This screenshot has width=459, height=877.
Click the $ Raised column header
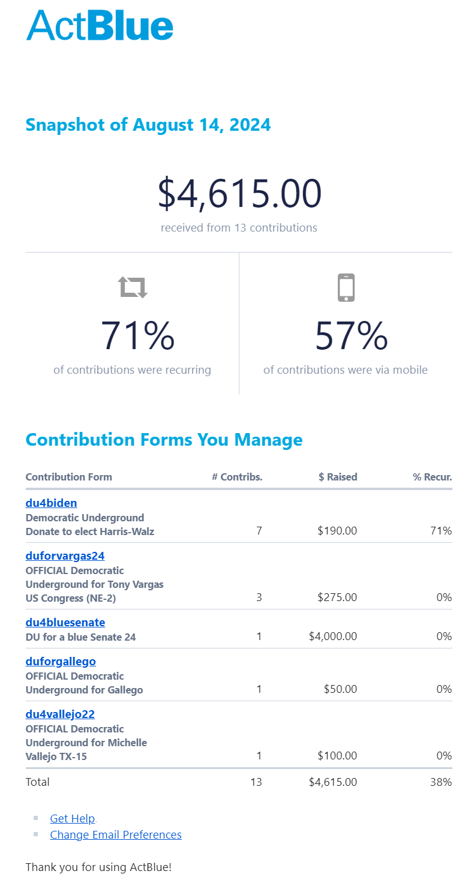coord(338,477)
